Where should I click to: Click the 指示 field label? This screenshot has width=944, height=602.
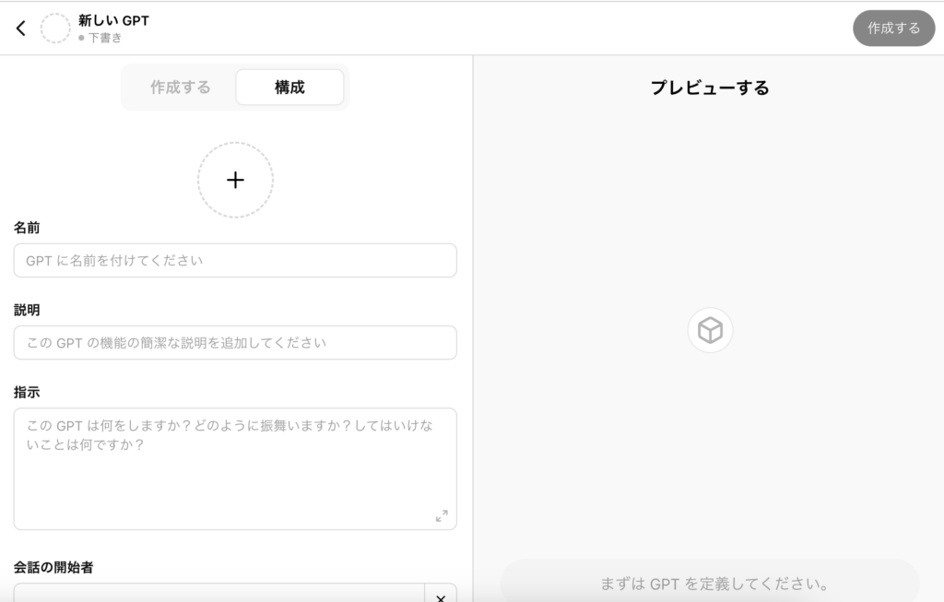click(x=27, y=392)
